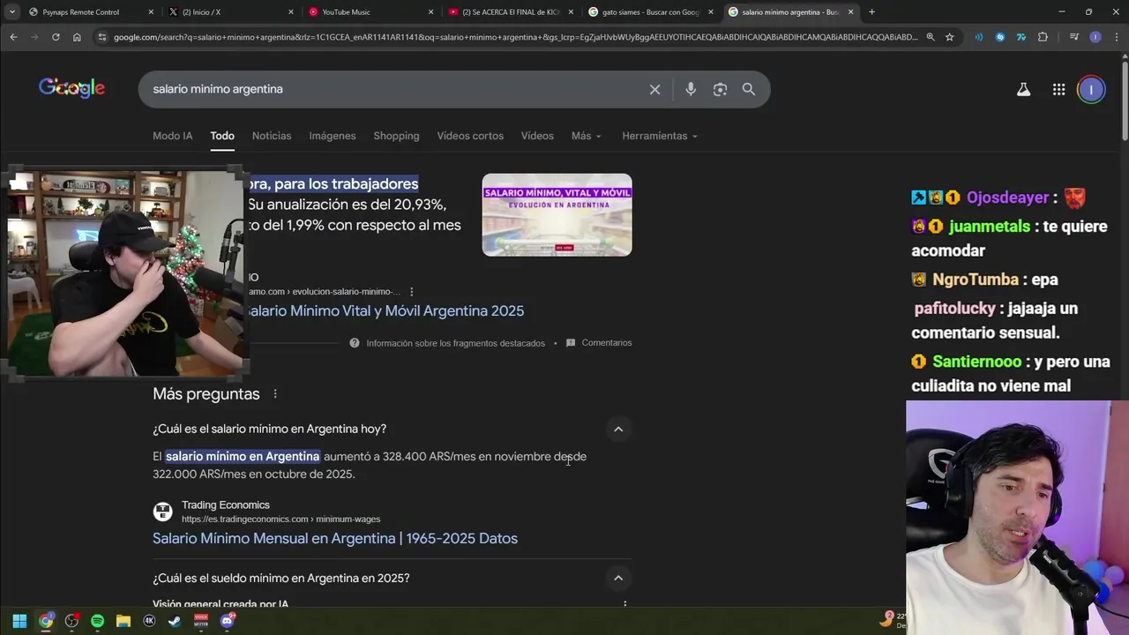Close the YouTube Music browser tab
This screenshot has height=635, width=1129.
(x=431, y=12)
